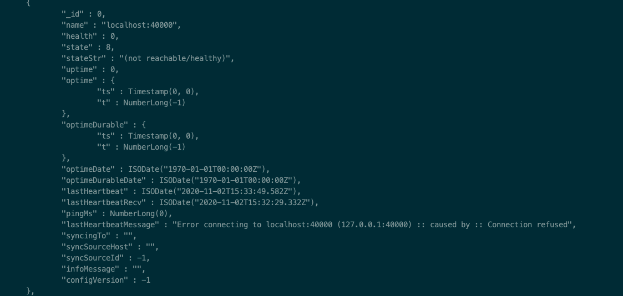This screenshot has width=623, height=296.
Task: Click the "localhost:40000" name value
Action: pyautogui.click(x=139, y=25)
